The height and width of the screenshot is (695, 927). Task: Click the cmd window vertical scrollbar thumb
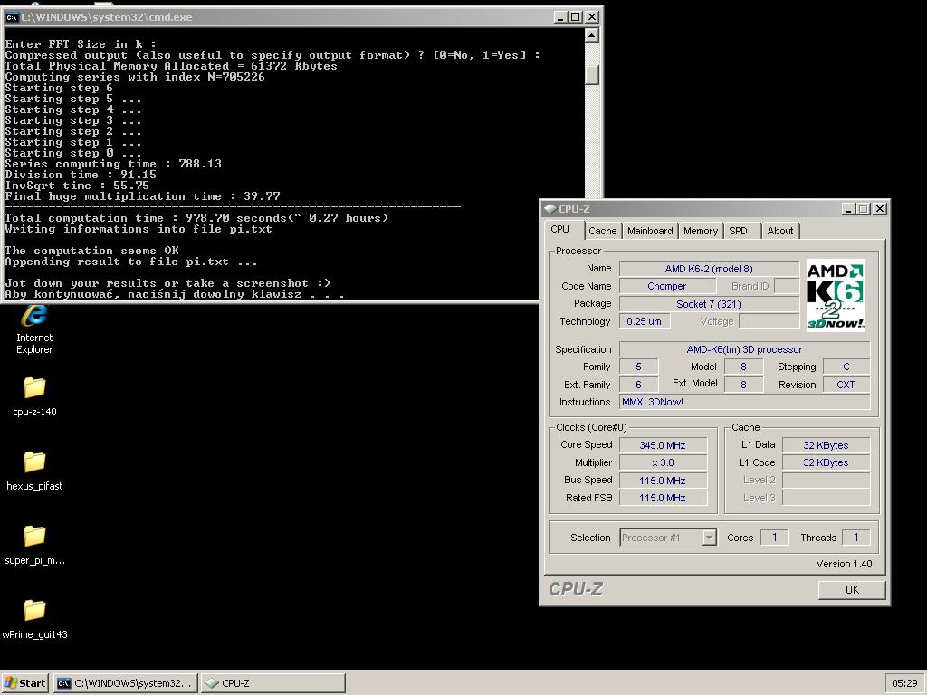(x=592, y=75)
